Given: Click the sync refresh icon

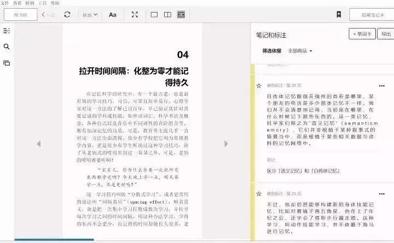Looking at the screenshot, I should click(x=67, y=15).
